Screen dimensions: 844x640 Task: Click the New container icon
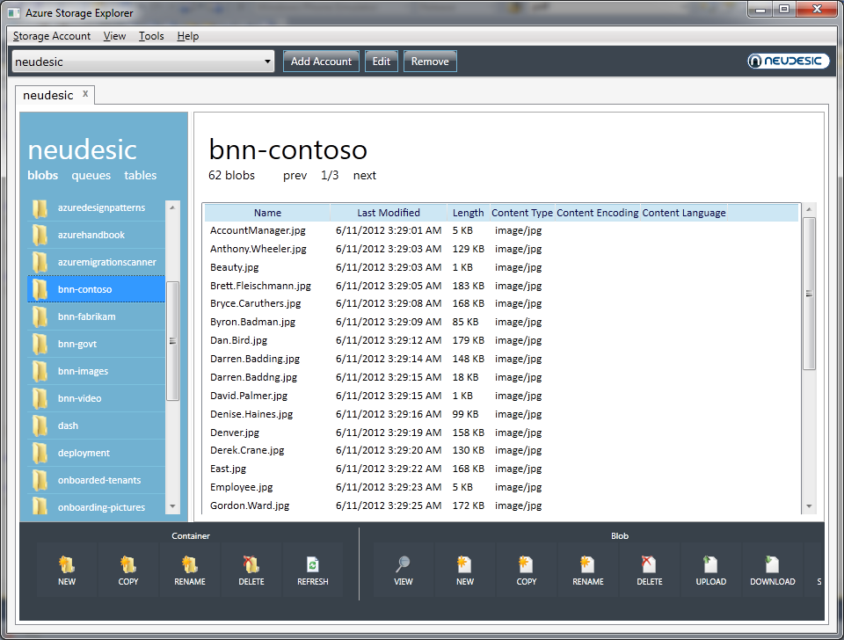pos(67,565)
